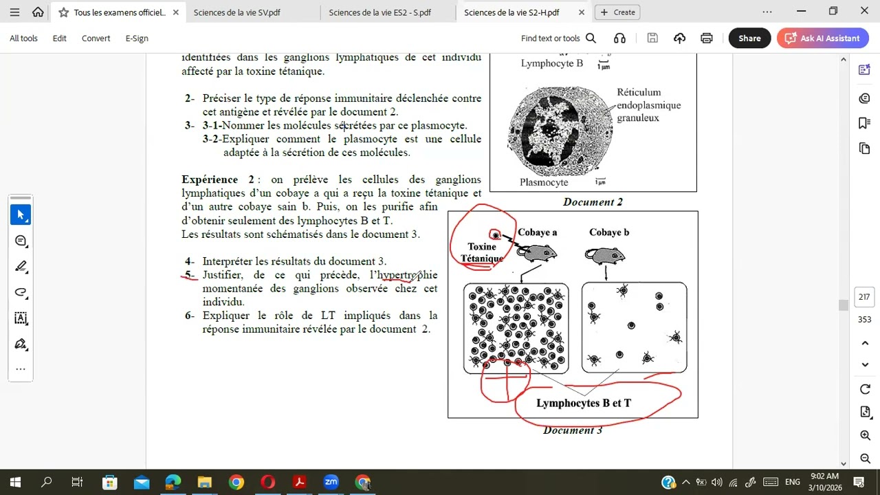The width and height of the screenshot is (880, 495).
Task: Choose the Highlight pen tool
Action: pos(21,267)
